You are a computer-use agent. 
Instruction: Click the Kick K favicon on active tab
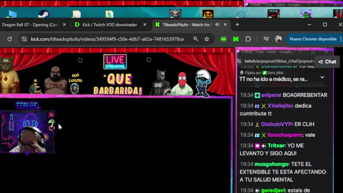pos(158,25)
